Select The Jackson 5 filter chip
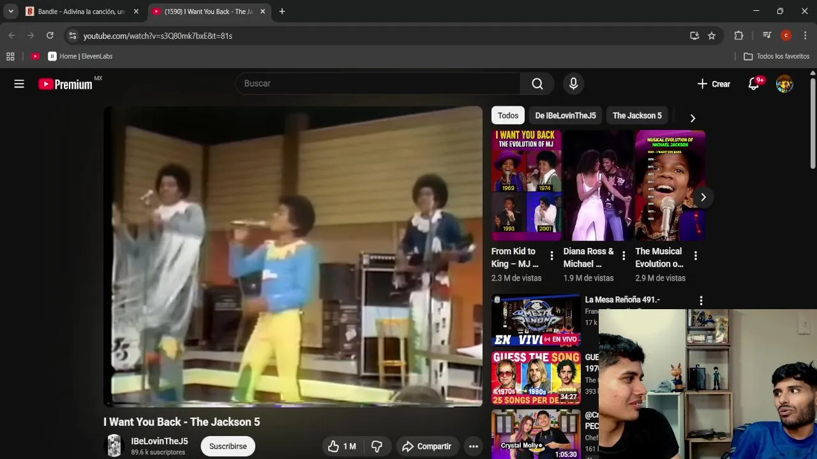Viewport: 817px width, 459px height. tap(637, 115)
